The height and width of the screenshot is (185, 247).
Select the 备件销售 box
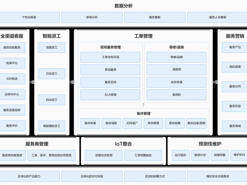tap(175, 123)
